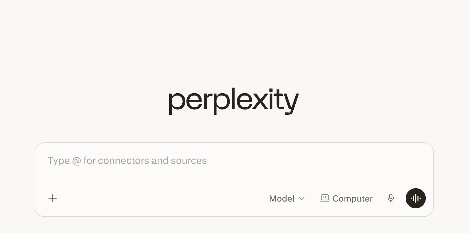The image size is (470, 233).
Task: Show model choices via the down arrow
Action: tap(302, 198)
